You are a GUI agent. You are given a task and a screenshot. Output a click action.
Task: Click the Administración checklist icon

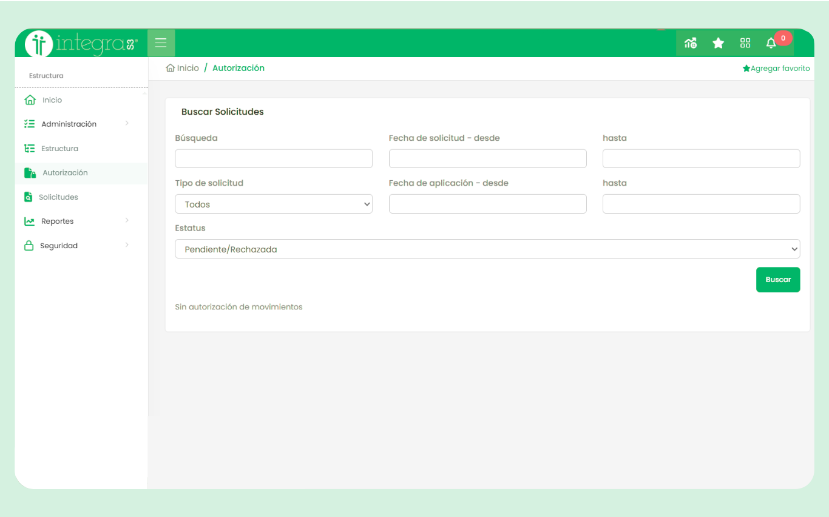[29, 124]
